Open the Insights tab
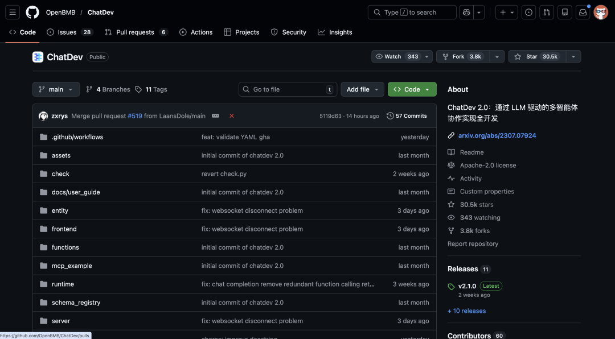This screenshot has width=615, height=339. tap(335, 32)
